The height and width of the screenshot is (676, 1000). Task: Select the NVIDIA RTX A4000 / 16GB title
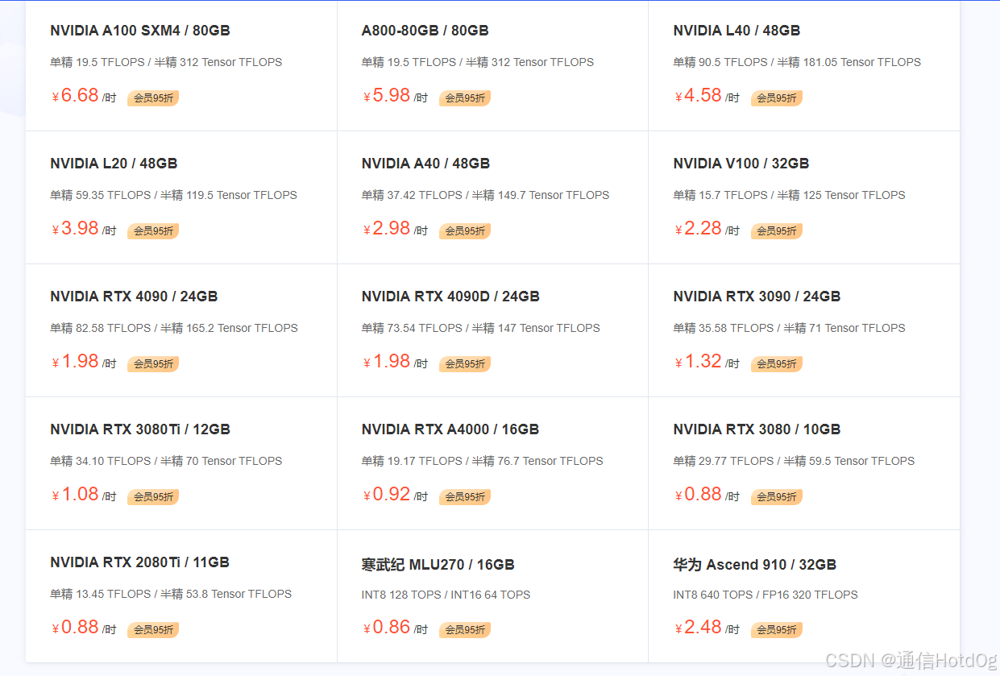450,429
